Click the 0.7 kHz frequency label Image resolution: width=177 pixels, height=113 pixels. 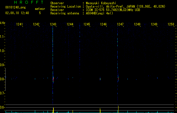2,93
